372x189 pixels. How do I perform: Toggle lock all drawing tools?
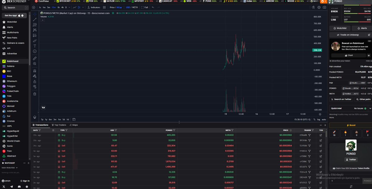tap(35, 81)
